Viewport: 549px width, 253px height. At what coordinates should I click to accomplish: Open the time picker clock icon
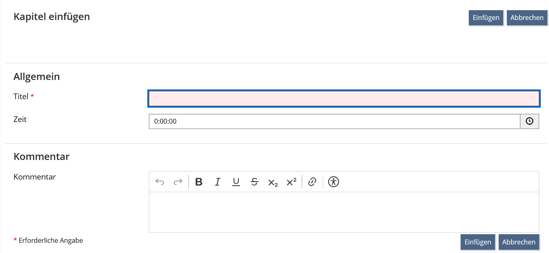point(529,121)
